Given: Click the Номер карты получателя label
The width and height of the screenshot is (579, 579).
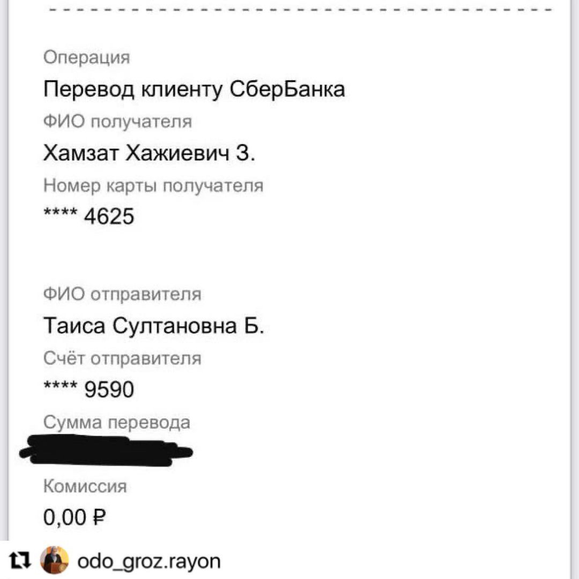Looking at the screenshot, I should click(x=153, y=186).
